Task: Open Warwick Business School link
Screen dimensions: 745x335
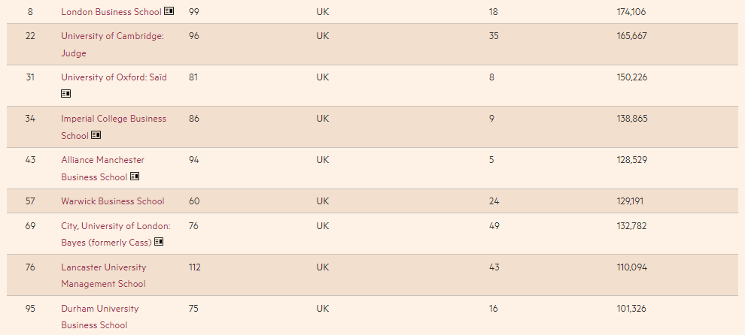Action: (x=113, y=201)
